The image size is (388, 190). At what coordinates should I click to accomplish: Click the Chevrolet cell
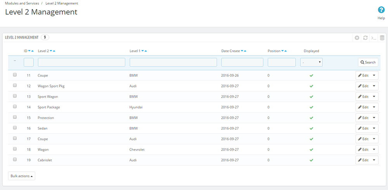tap(137, 150)
